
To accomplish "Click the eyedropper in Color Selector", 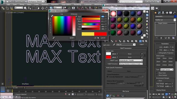I will (x=54, y=38).
